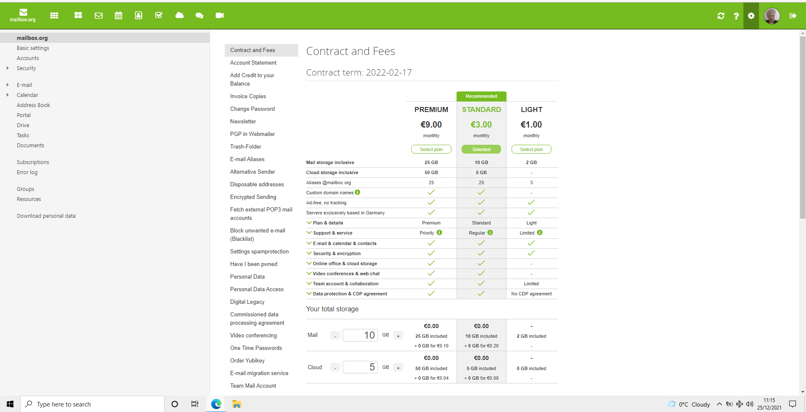Click the Cloud storage GB input field
The height and width of the screenshot is (412, 806).
[x=360, y=367]
